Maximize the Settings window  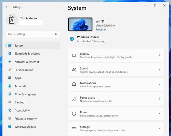155,5
